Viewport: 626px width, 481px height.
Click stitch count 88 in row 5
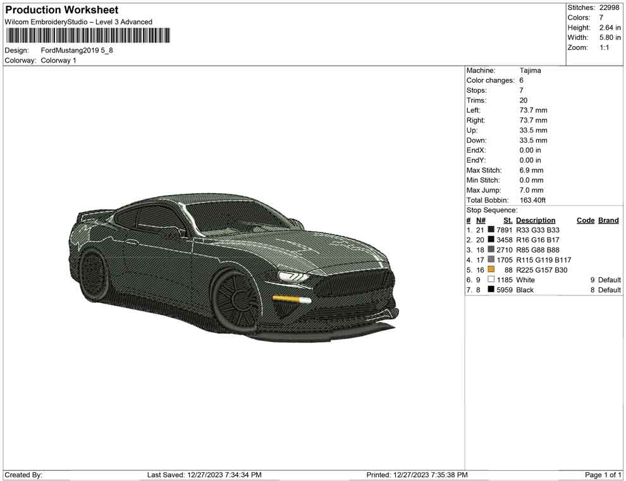(508, 270)
